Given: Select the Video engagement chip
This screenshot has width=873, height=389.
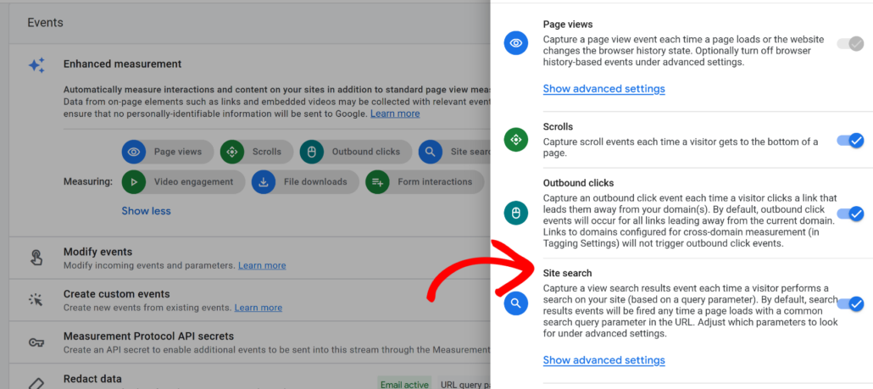Looking at the screenshot, I should (x=183, y=181).
